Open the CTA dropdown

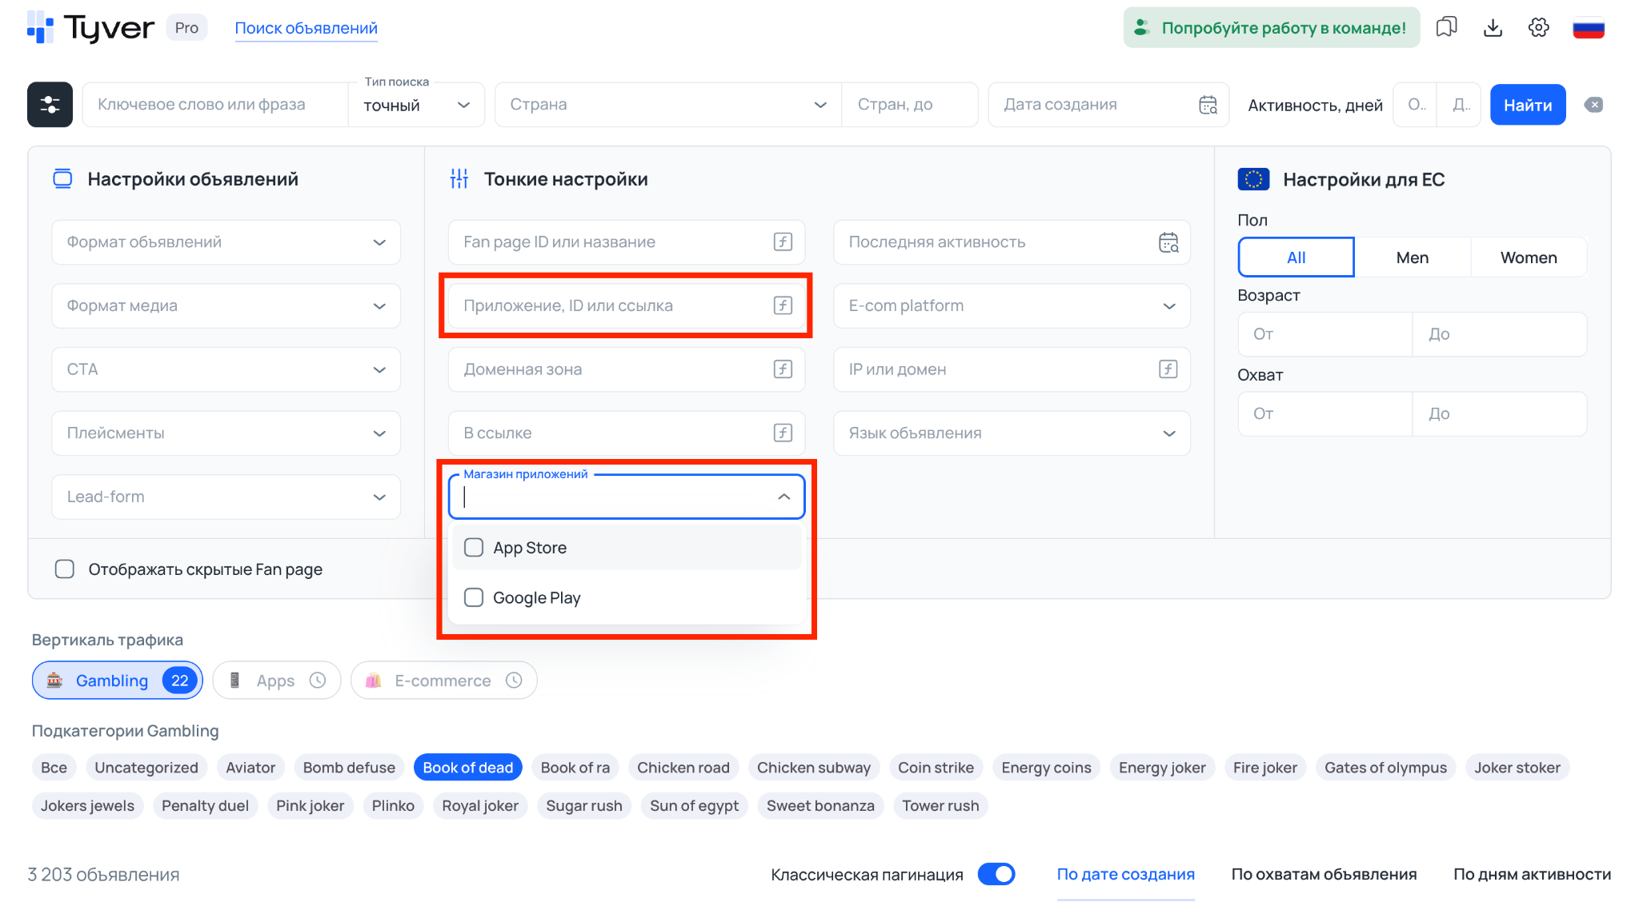226,369
